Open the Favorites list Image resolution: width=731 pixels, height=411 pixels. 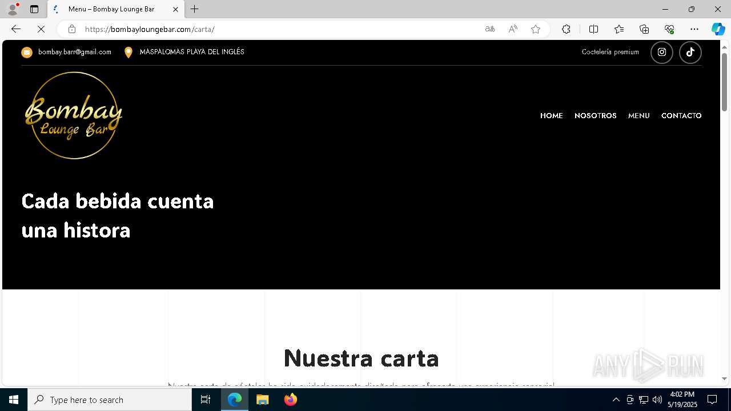(x=619, y=29)
